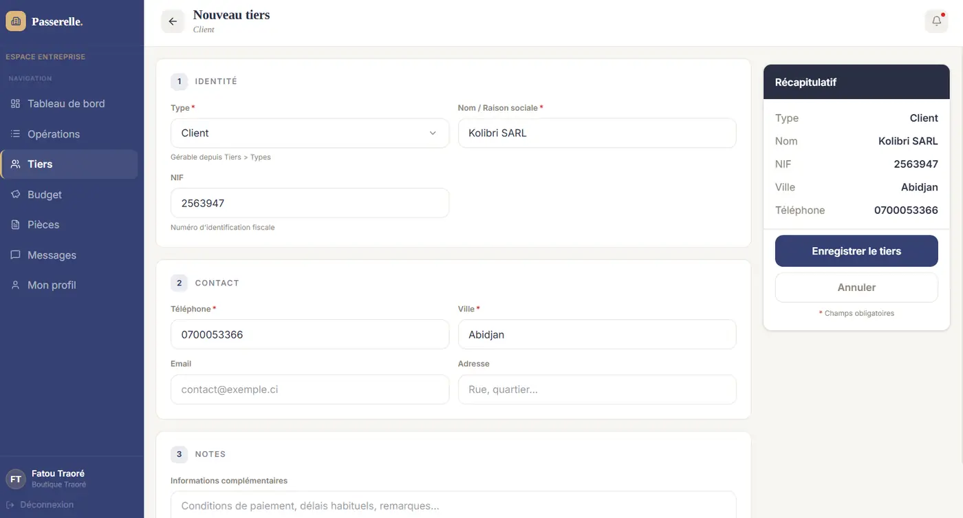Click the NOTES section heading

210,454
